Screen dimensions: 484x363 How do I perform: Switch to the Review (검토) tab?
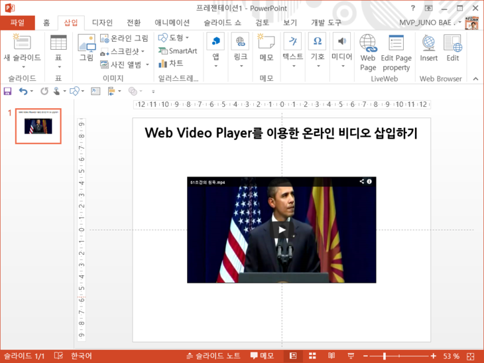pyautogui.click(x=262, y=23)
